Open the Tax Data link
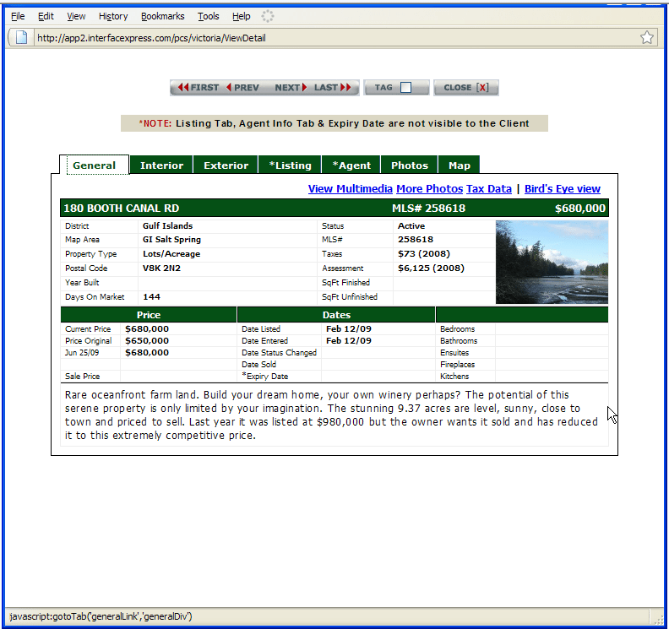Screen dimensions: 669x629 point(489,188)
